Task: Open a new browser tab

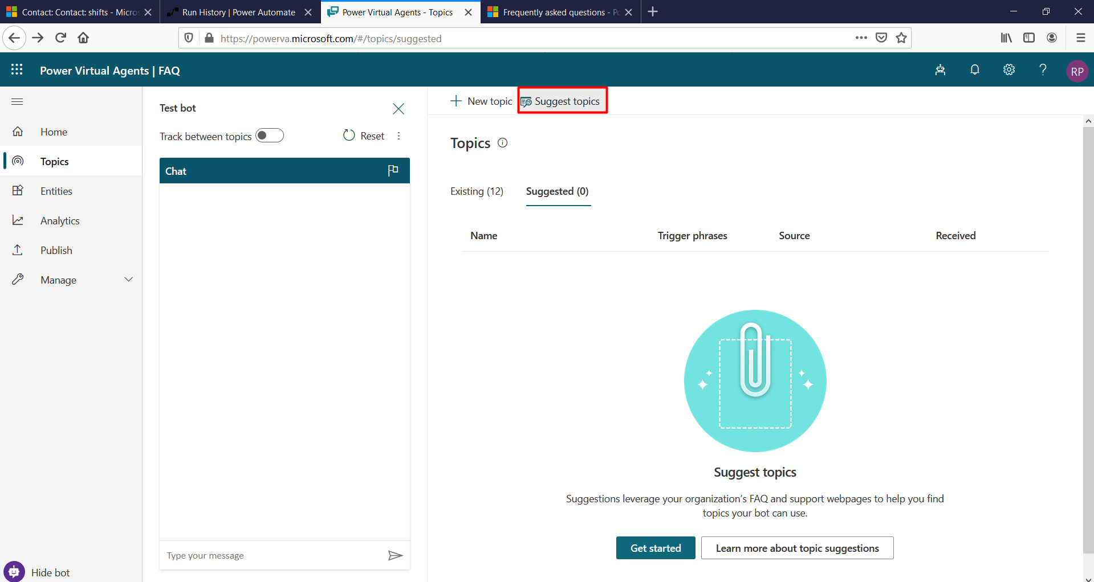Action: point(653,12)
